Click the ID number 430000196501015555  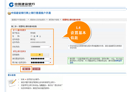38,42
